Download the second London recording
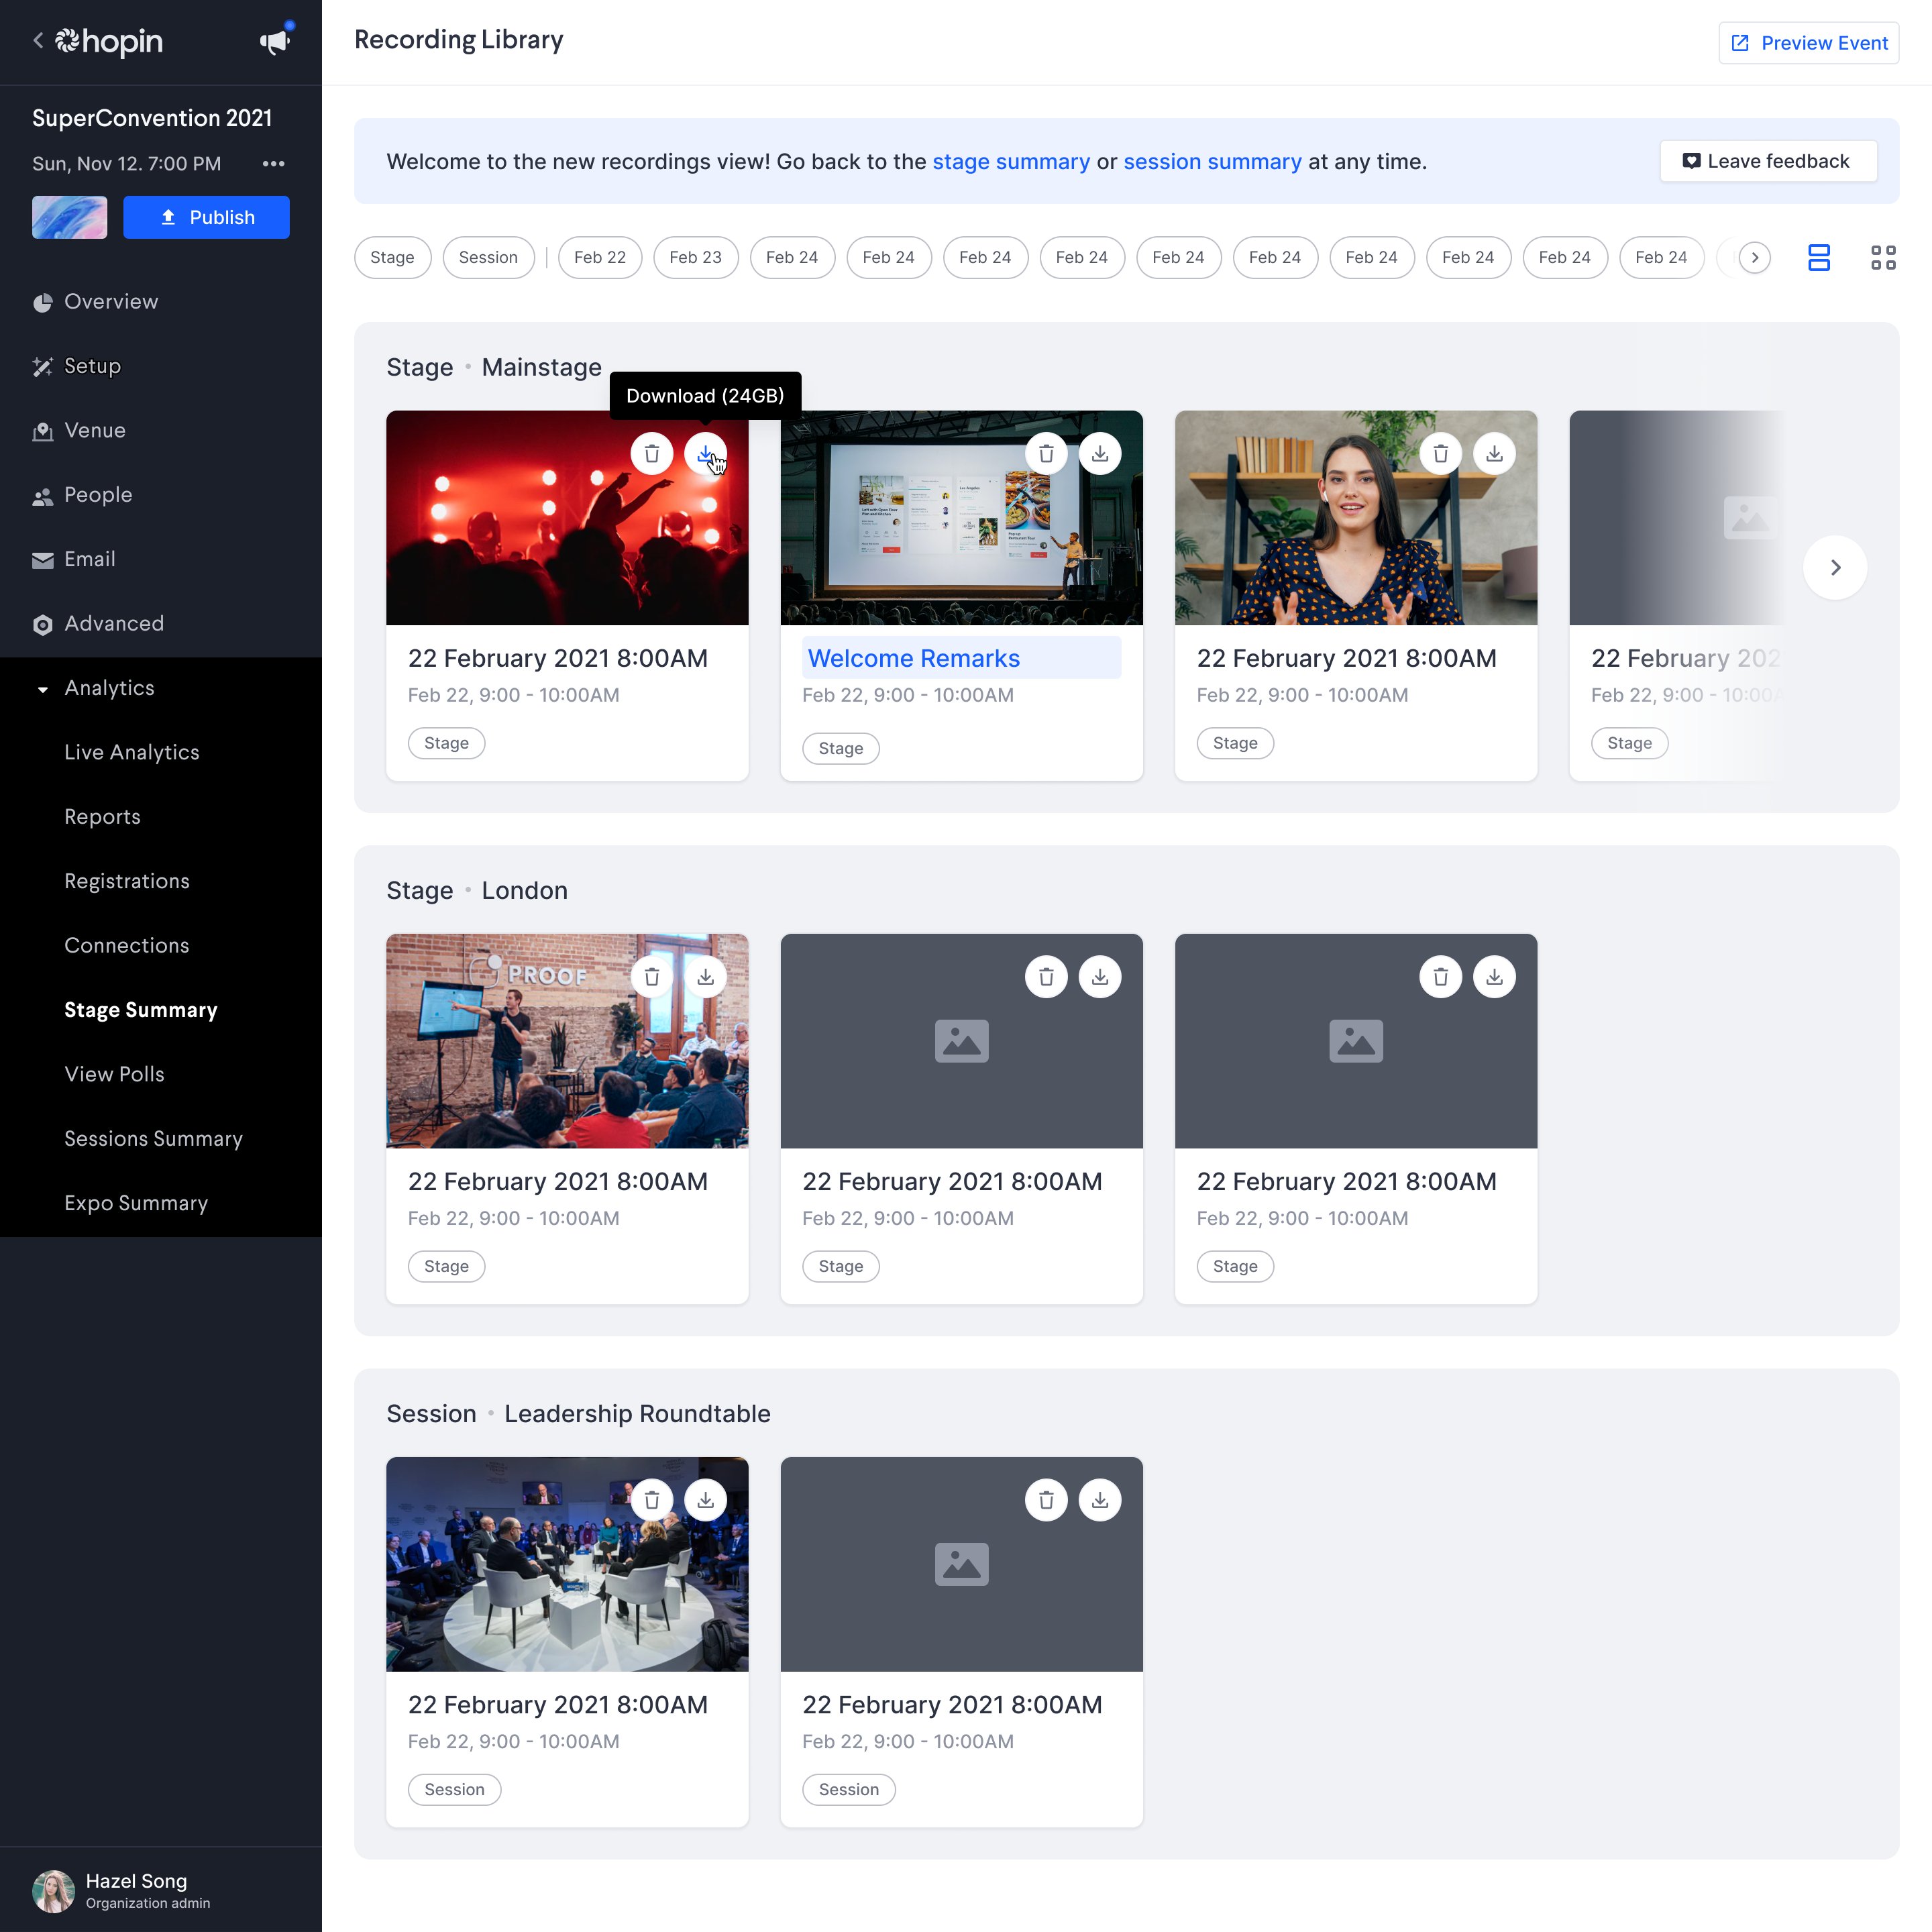 click(x=1100, y=977)
